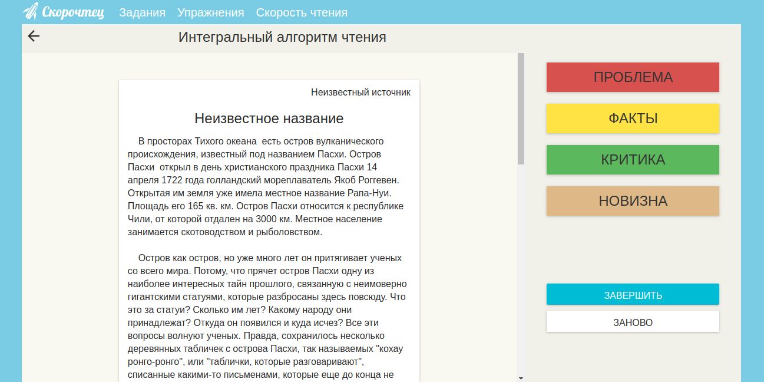Screen dimensions: 764x382
Task: Click the article title Неизвестное название
Action: pyautogui.click(x=269, y=118)
